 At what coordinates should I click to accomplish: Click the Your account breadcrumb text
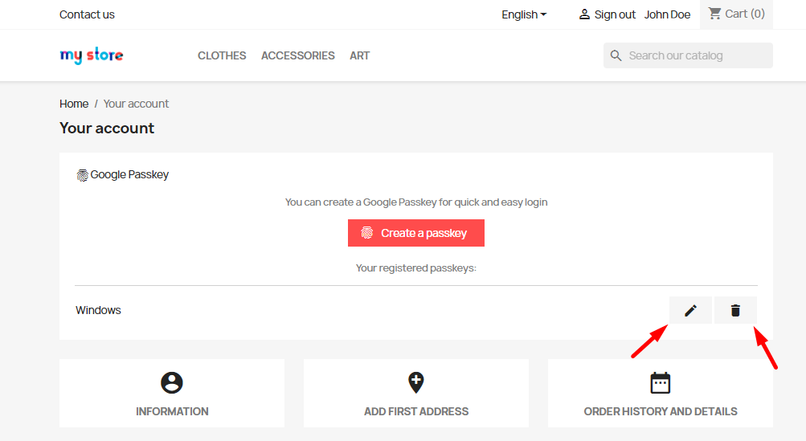(137, 104)
